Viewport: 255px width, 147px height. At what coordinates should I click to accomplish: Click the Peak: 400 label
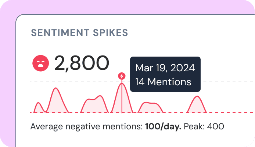pos(204,126)
